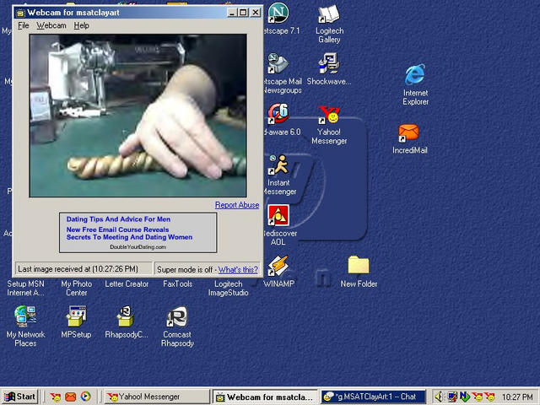
Task: Select the Rediscover AOL desktop icon
Action: 278,216
